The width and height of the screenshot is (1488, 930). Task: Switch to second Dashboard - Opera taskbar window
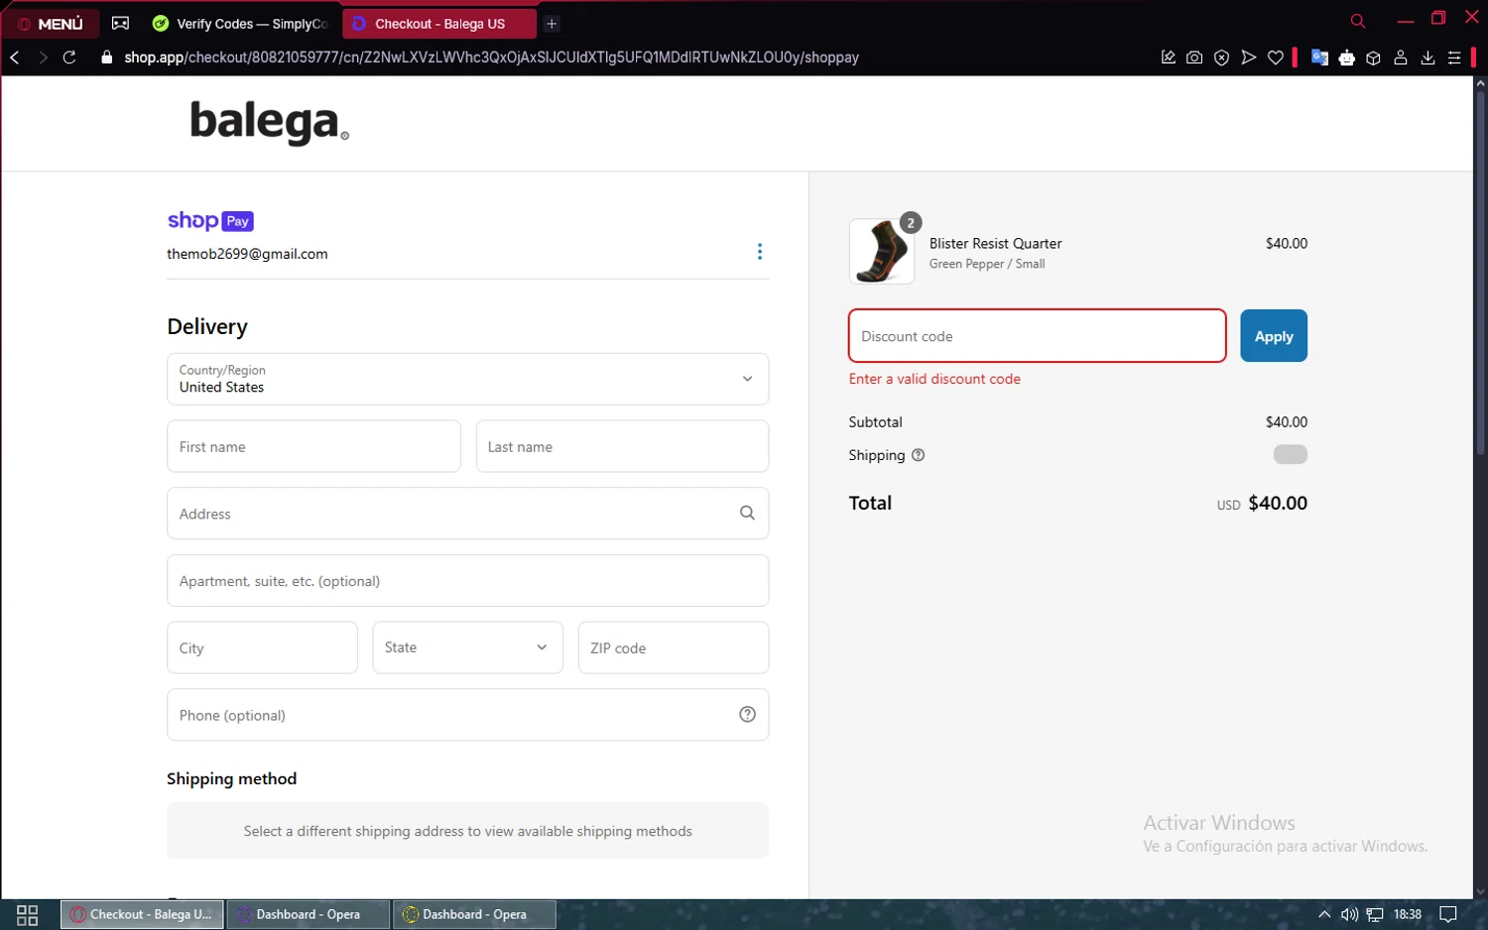tap(475, 914)
